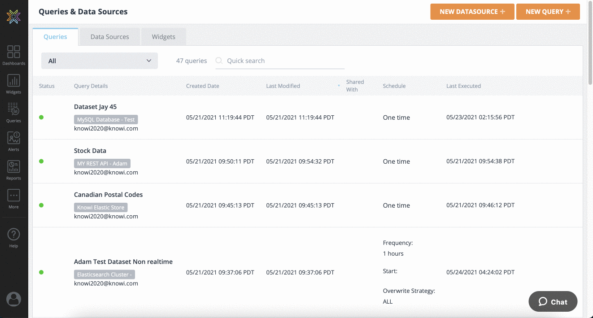Screen dimensions: 593x318
Task: Click the More sidebar icon
Action: coord(13,199)
